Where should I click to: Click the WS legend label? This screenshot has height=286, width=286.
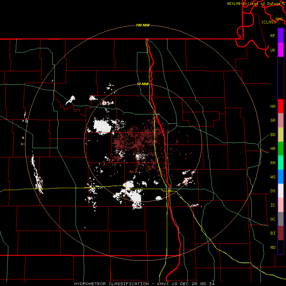[x=273, y=177]
